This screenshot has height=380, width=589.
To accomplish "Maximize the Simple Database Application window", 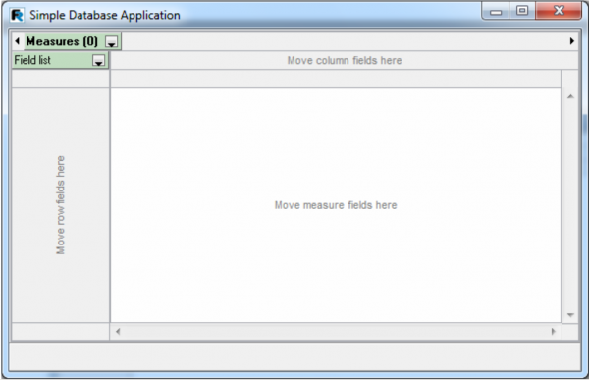I will pos(522,11).
